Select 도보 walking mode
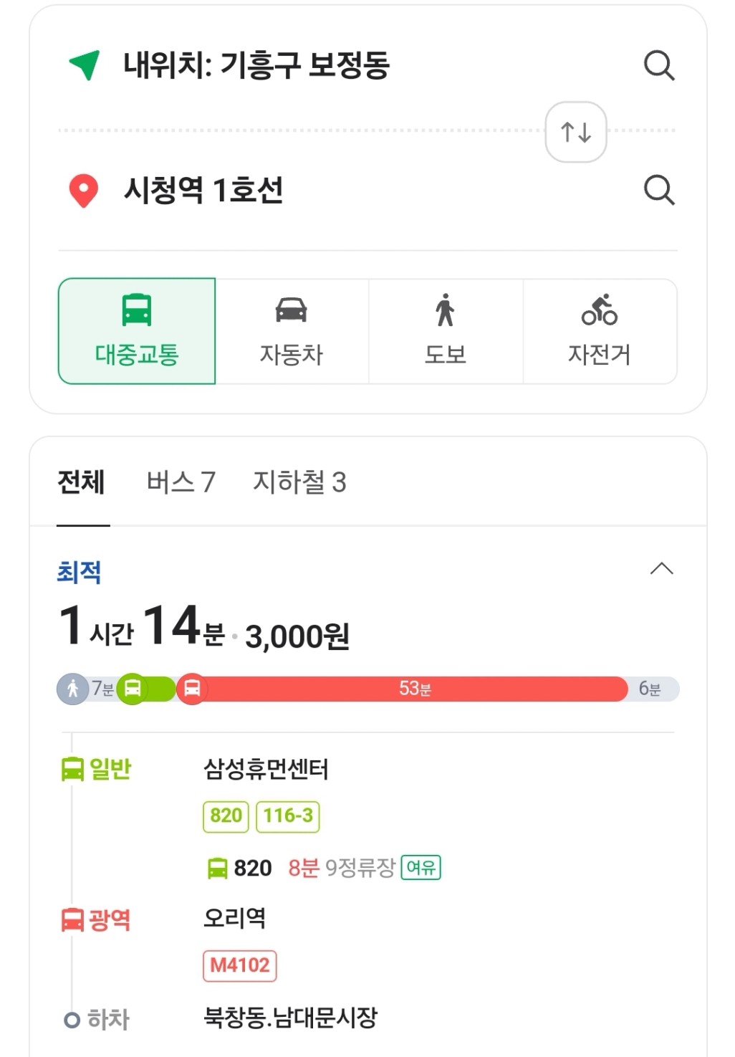Image resolution: width=735 pixels, height=1057 pixels. [x=446, y=331]
